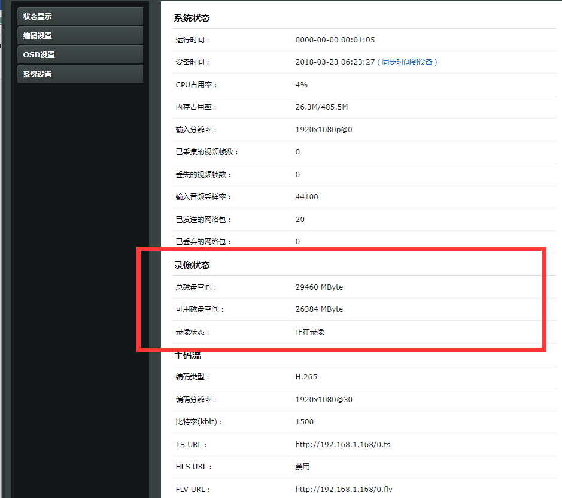The height and width of the screenshot is (498, 562).
Task: Click the 主码流 section heading
Action: [187, 356]
